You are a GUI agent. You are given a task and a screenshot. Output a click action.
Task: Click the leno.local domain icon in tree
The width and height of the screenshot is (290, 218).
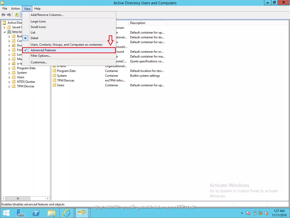9,32
